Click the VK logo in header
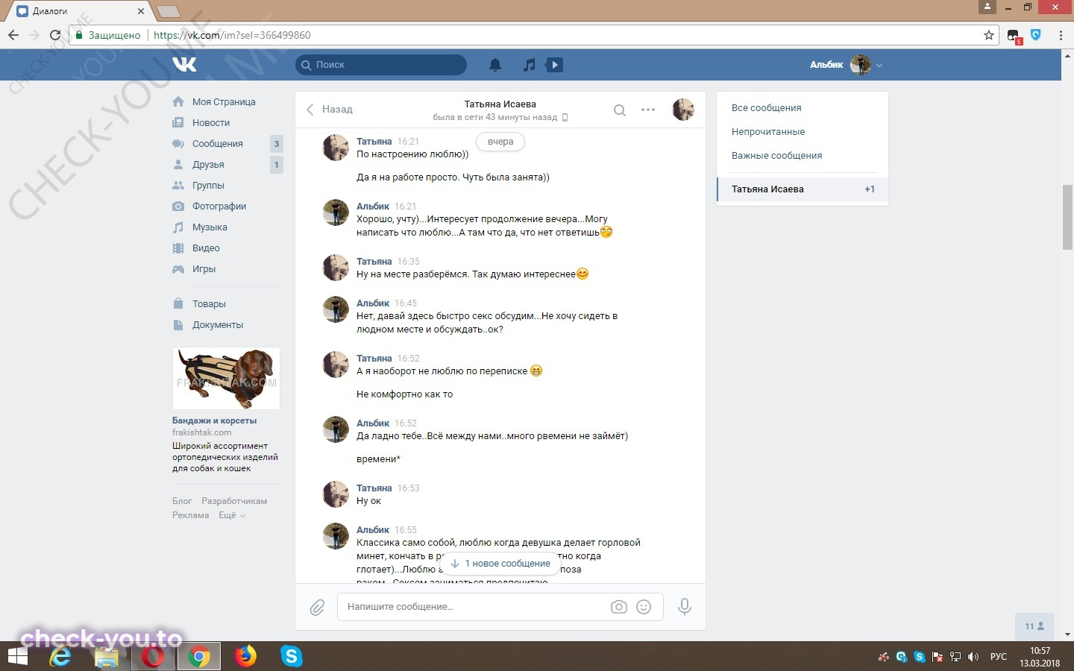The width and height of the screenshot is (1074, 671). click(184, 64)
